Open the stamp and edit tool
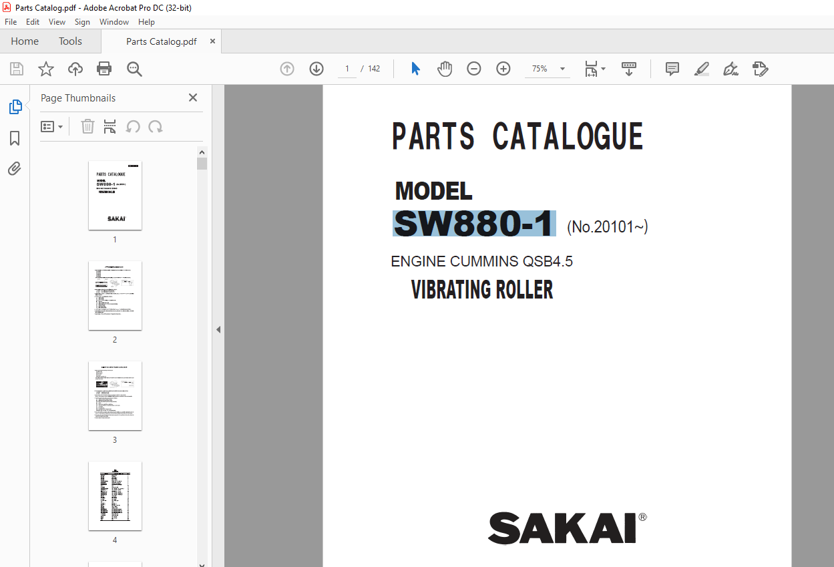 (761, 69)
